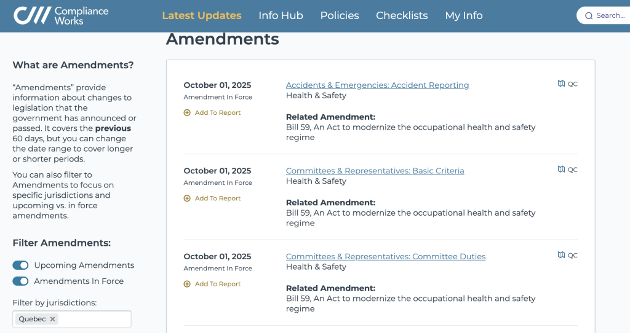Click Add To Report text for Committee Duties
Viewport: 630px width, 333px height.
218,284
